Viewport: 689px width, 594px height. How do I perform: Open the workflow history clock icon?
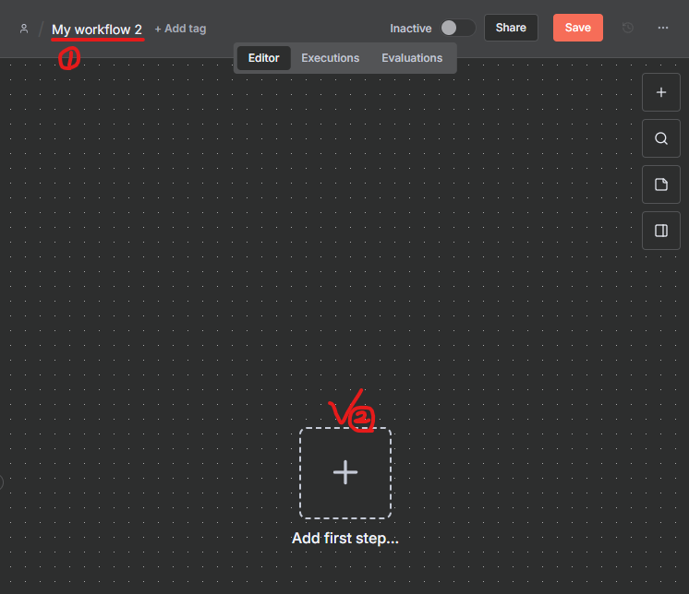(628, 28)
